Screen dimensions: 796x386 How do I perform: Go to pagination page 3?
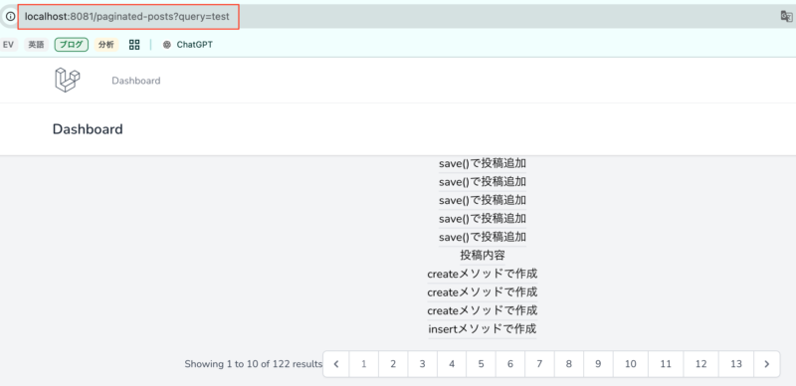tap(422, 364)
